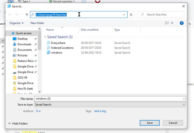Sort by Type column header
This screenshot has width=194, height=133.
[x=117, y=30]
